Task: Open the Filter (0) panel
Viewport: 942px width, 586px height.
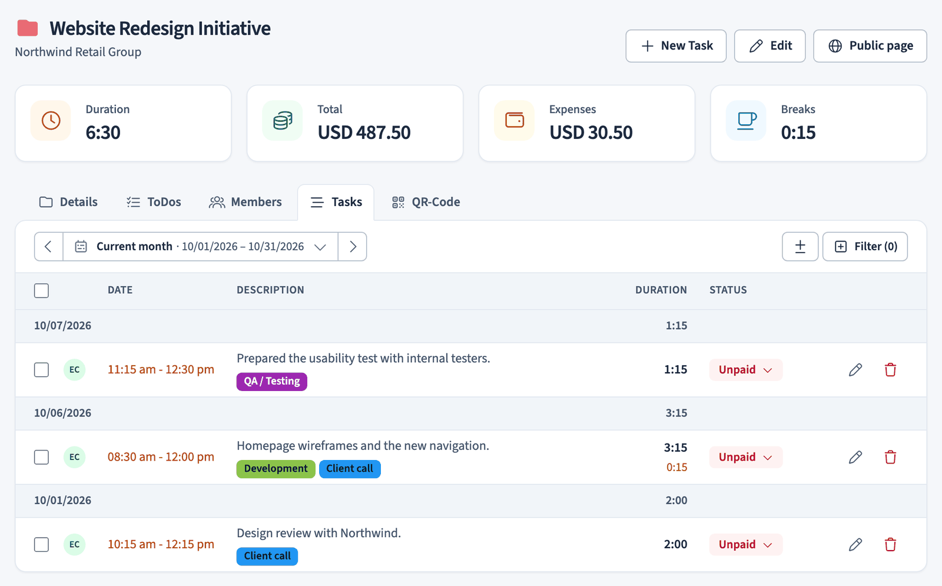Action: 865,247
